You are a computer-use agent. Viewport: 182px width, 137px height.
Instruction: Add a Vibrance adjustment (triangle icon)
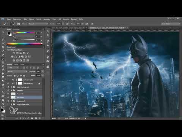(x=28, y=53)
